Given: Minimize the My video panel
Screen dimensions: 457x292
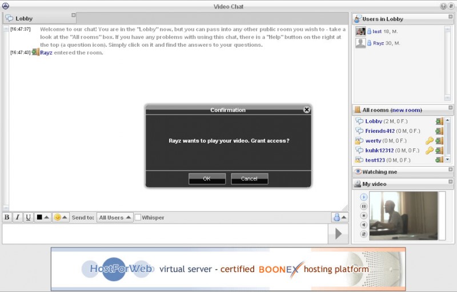Looking at the screenshot, I should [450, 181].
